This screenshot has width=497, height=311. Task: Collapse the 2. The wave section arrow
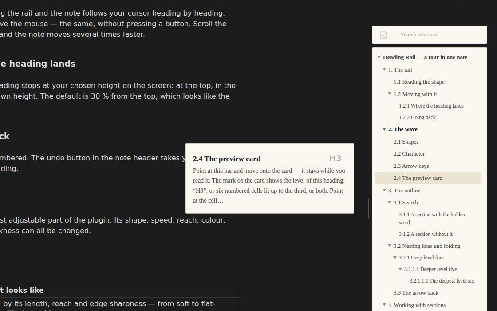384,129
